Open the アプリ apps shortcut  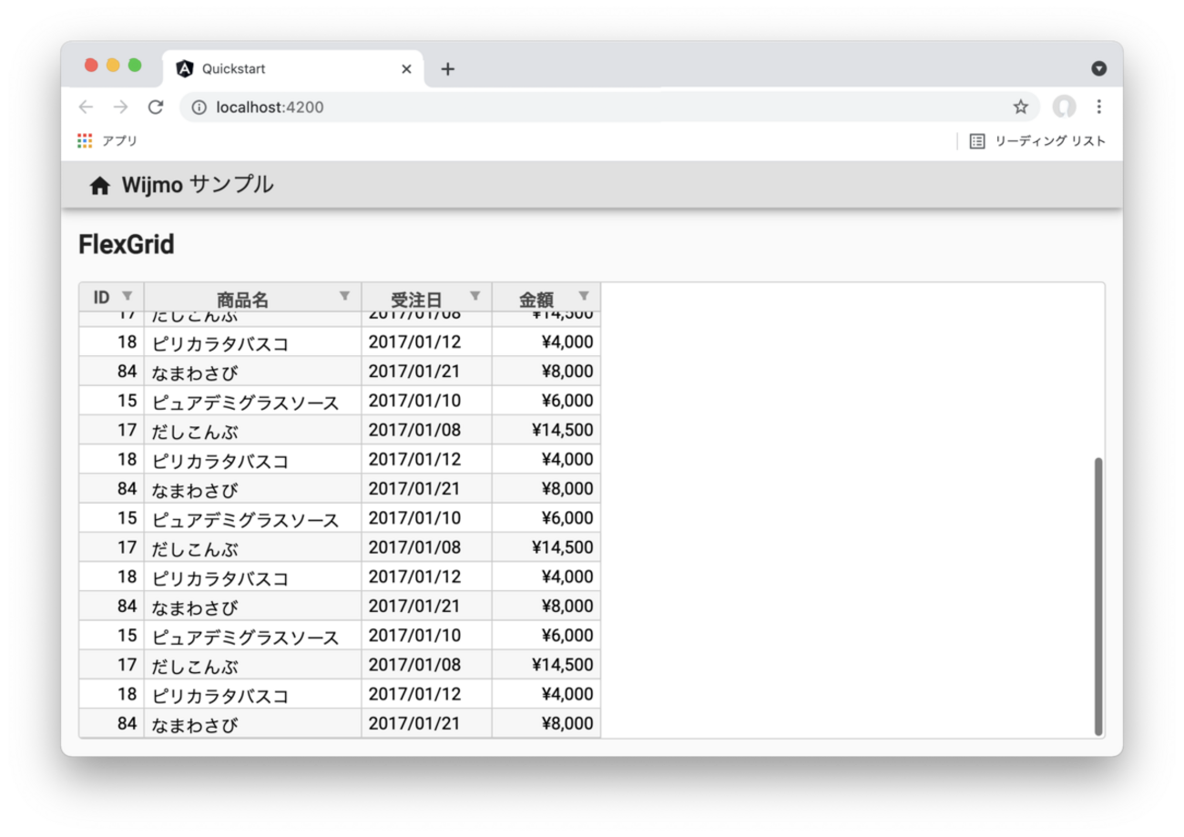[107, 141]
